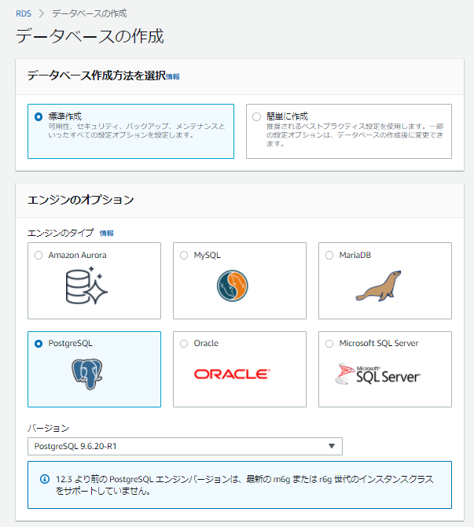Click the Amazon Aurora label
This screenshot has width=474, height=527.
(77, 255)
